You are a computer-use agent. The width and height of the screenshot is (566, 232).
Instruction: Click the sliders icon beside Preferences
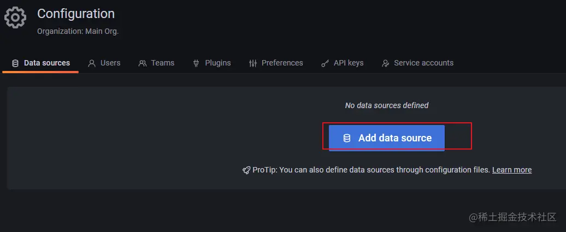pyautogui.click(x=252, y=63)
